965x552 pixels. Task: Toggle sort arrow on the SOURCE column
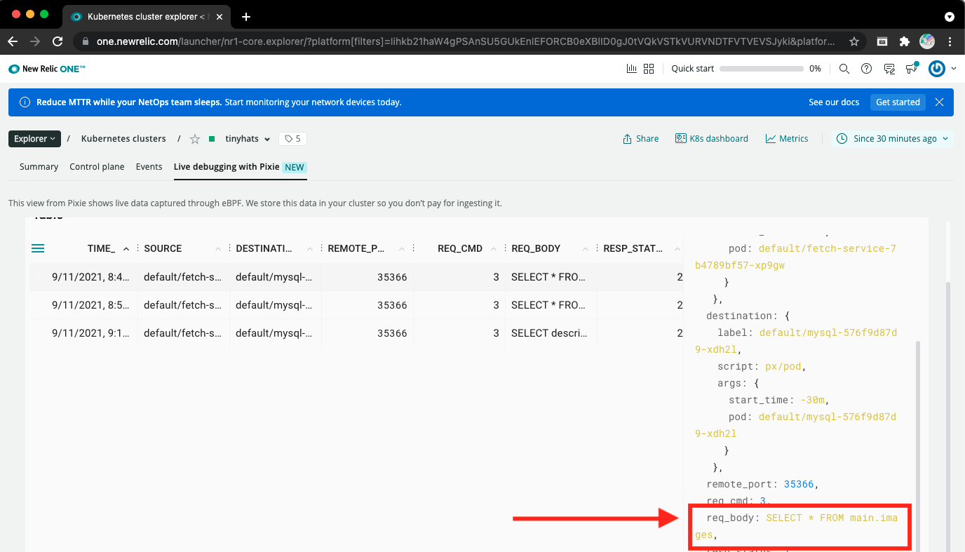(x=218, y=249)
